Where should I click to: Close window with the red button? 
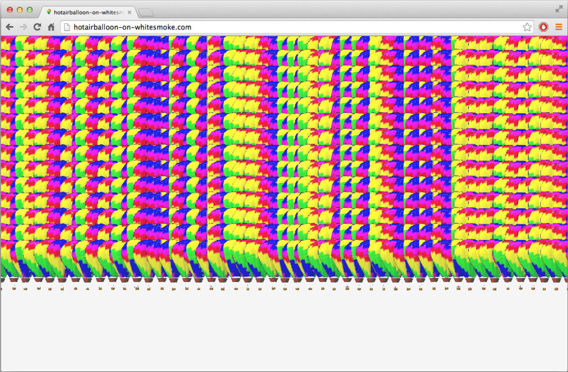point(10,10)
